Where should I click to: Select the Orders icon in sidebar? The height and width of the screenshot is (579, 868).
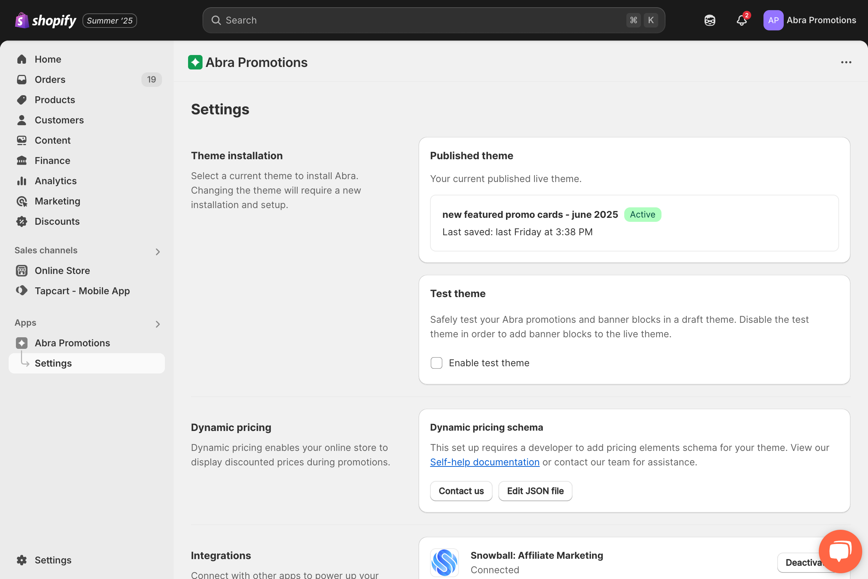coord(22,79)
